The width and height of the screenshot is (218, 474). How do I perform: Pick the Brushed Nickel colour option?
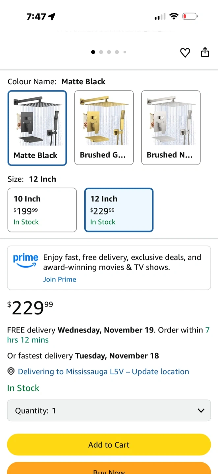(x=171, y=128)
